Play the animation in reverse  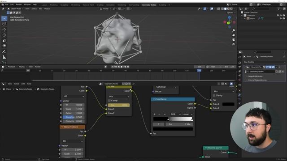tap(118, 67)
